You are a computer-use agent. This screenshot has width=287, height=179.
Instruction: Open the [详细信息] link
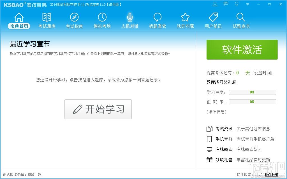click(x=216, y=112)
